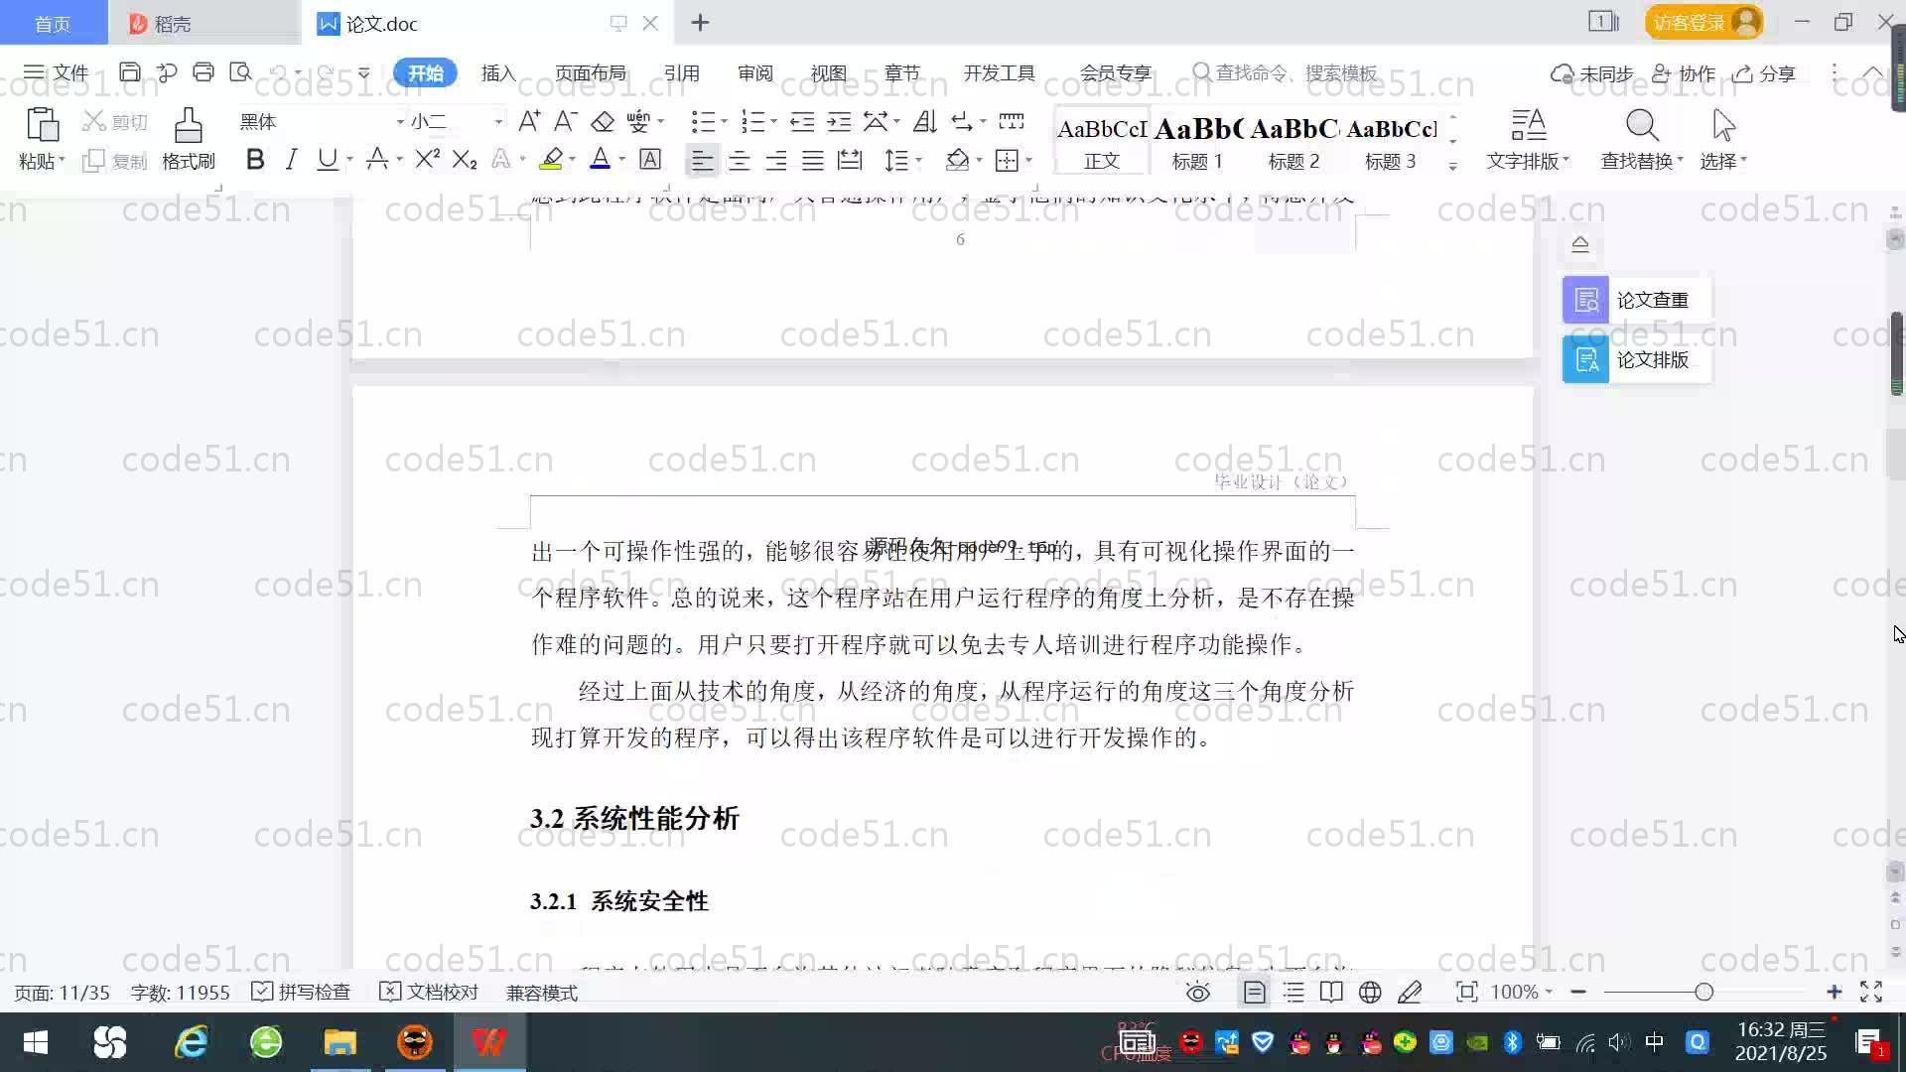Toggle italic formatting
Viewport: 1906px width, 1072px height.
point(291,160)
